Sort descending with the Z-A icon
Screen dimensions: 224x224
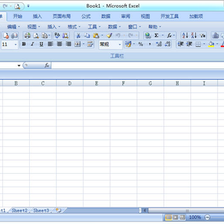click(x=194, y=35)
